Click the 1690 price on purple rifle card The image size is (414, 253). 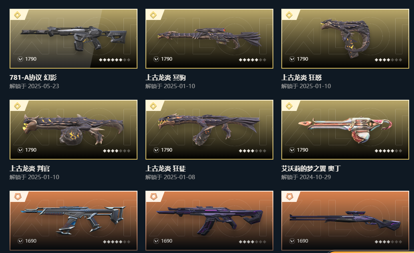tap(167, 241)
